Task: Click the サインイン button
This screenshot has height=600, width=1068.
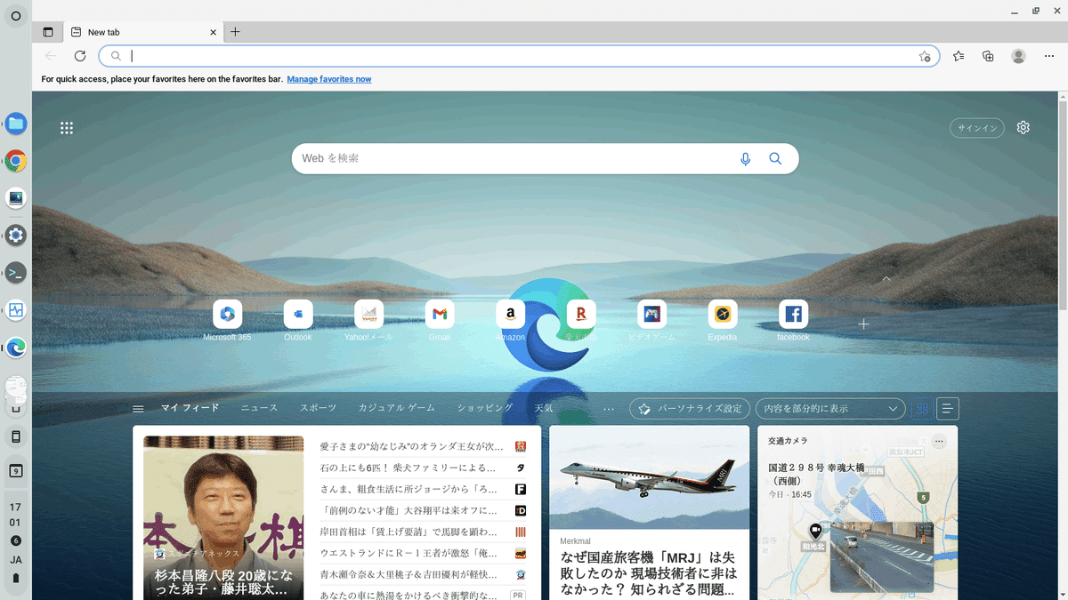Action: tap(977, 128)
